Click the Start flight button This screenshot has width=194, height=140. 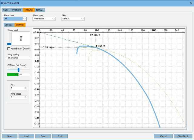coord(183,136)
